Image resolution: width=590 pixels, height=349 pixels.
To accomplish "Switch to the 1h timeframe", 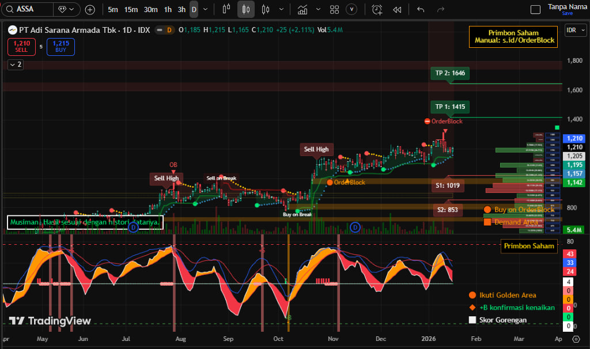I will coord(168,9).
